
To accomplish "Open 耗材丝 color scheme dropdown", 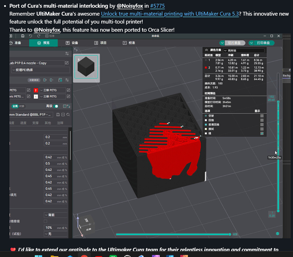I will click(x=244, y=50).
